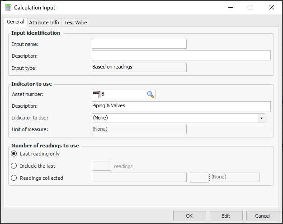Choose the Readings collected radio option
This screenshot has height=224, width=283.
coord(14,178)
